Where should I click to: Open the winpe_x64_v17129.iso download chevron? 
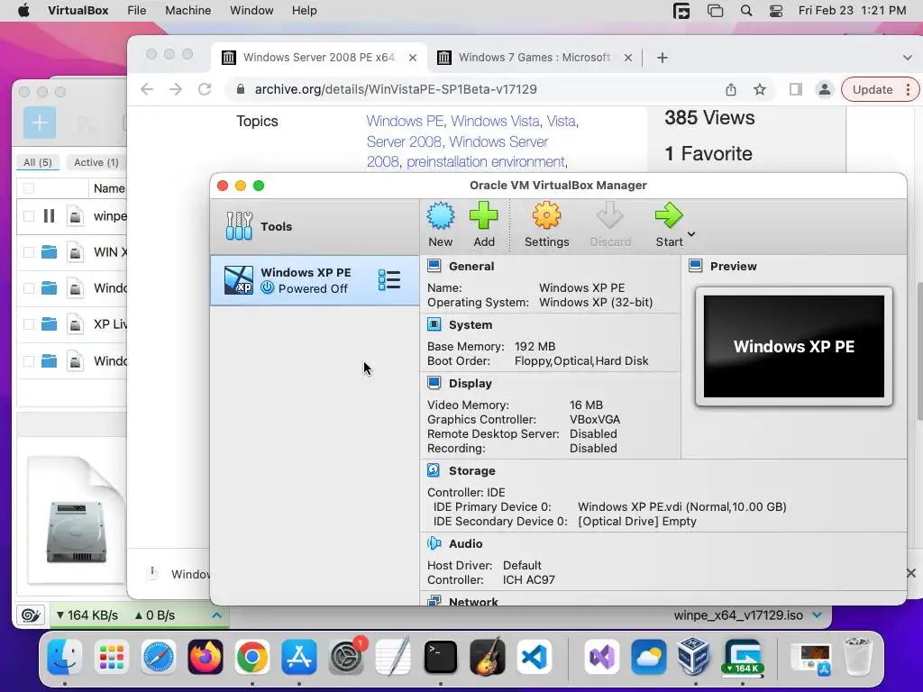coord(817,615)
